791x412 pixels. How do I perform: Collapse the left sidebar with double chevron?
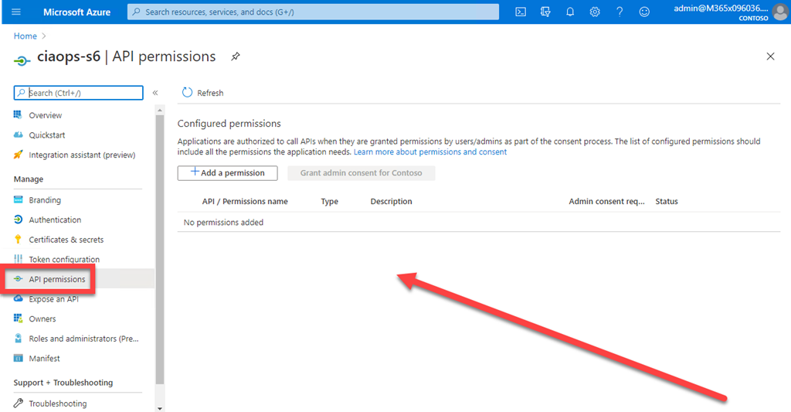point(155,93)
